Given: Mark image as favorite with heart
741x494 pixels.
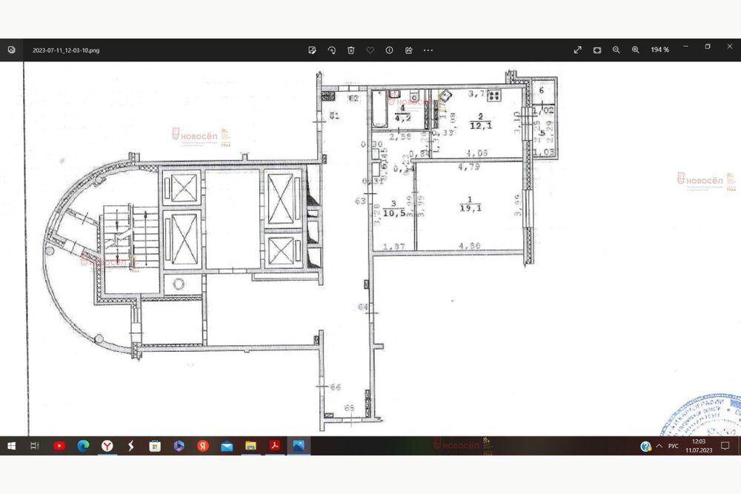Looking at the screenshot, I should pos(370,50).
